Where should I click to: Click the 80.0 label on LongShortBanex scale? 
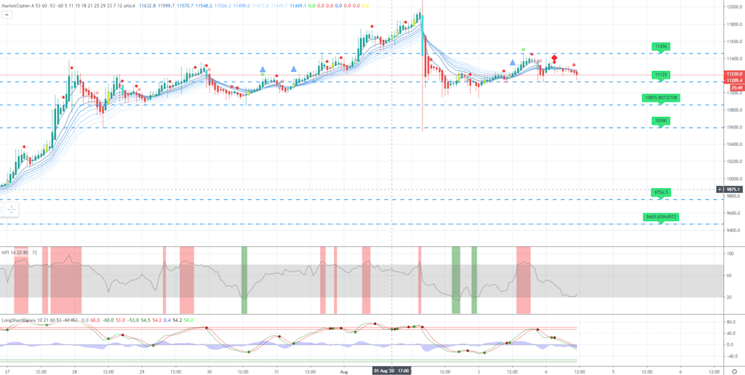click(x=730, y=322)
